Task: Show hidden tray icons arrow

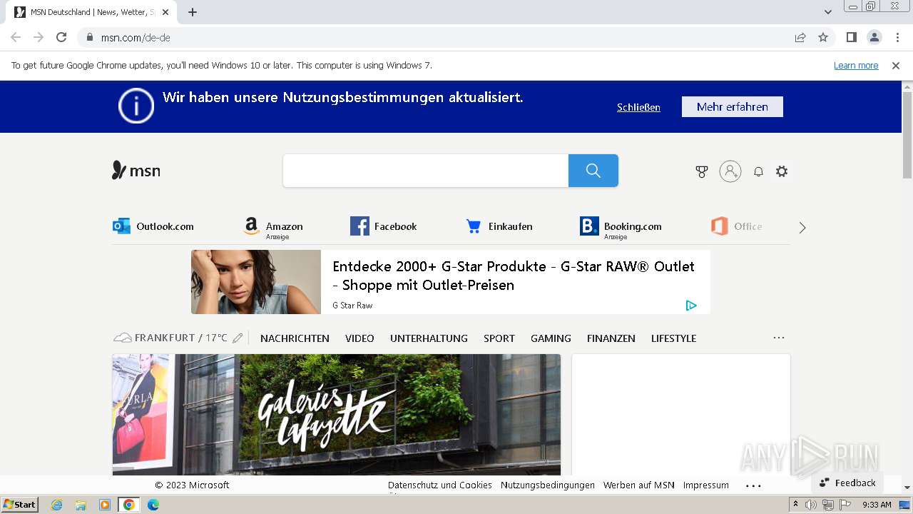Action: pos(796,505)
